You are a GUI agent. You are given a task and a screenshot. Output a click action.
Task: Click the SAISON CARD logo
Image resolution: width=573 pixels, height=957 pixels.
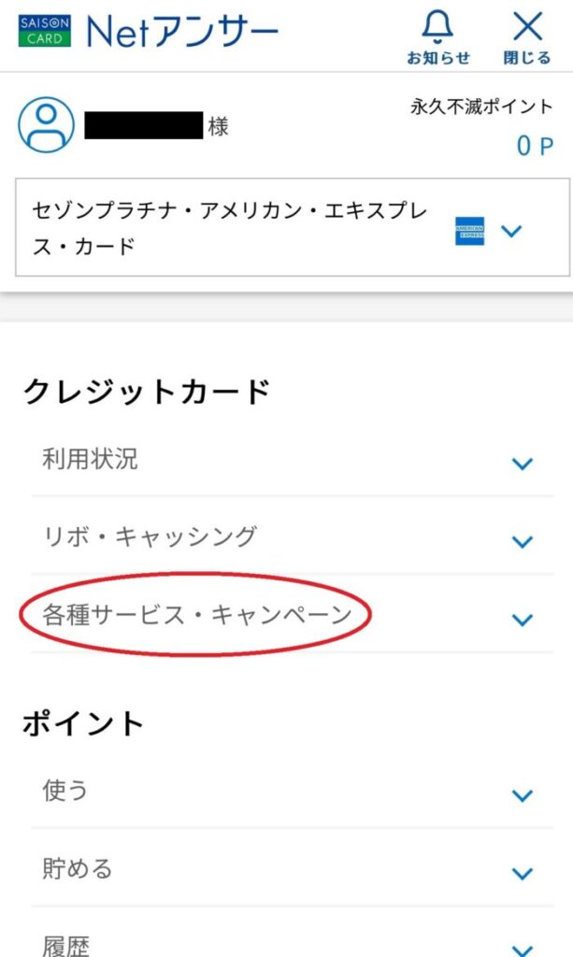45,31
